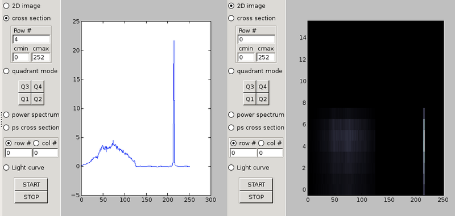Choose Q2 quadrant in the line-plot panel

pyautogui.click(x=38, y=99)
